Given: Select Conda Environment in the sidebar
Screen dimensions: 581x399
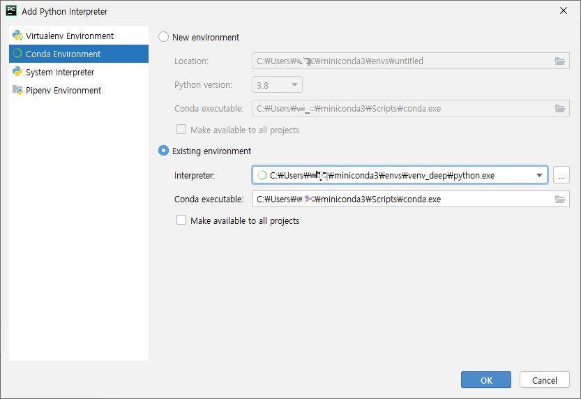Looking at the screenshot, I should 79,54.
